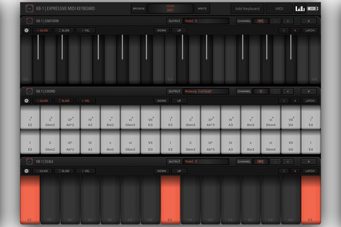This screenshot has height=227, width=341.
Task: Decrease channel with minus on Uniform keyboard
Action: click(x=275, y=21)
